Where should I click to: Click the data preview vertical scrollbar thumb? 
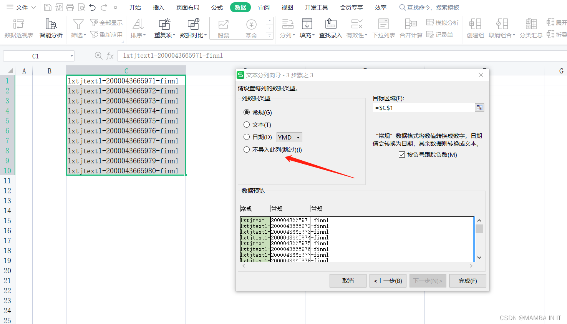pyautogui.click(x=479, y=229)
